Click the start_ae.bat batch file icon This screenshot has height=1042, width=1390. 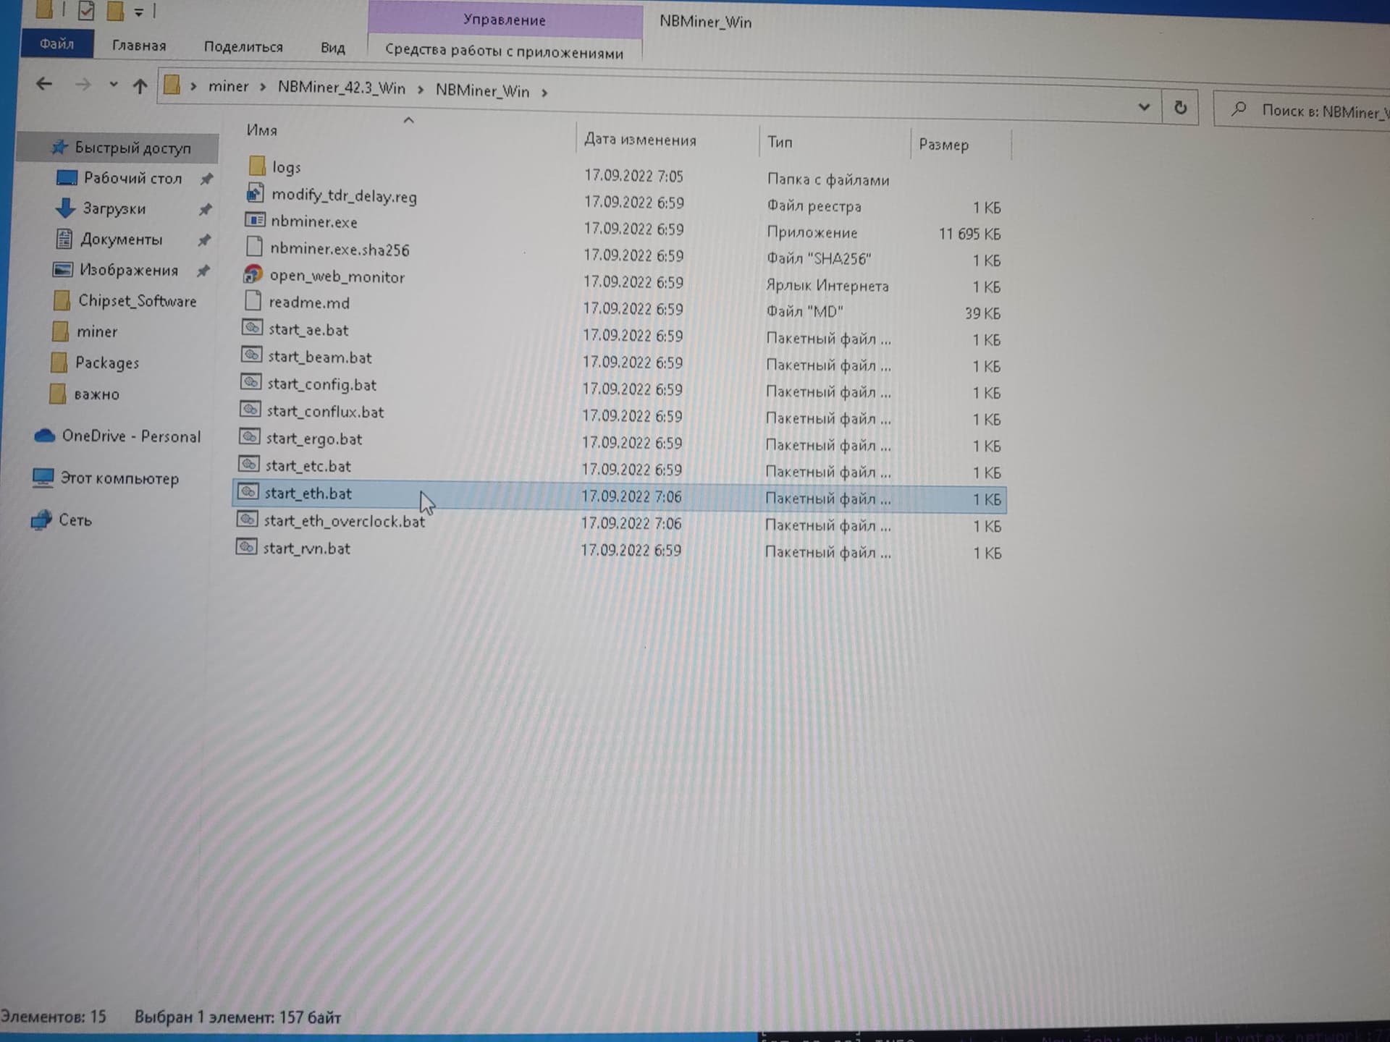[x=252, y=328]
